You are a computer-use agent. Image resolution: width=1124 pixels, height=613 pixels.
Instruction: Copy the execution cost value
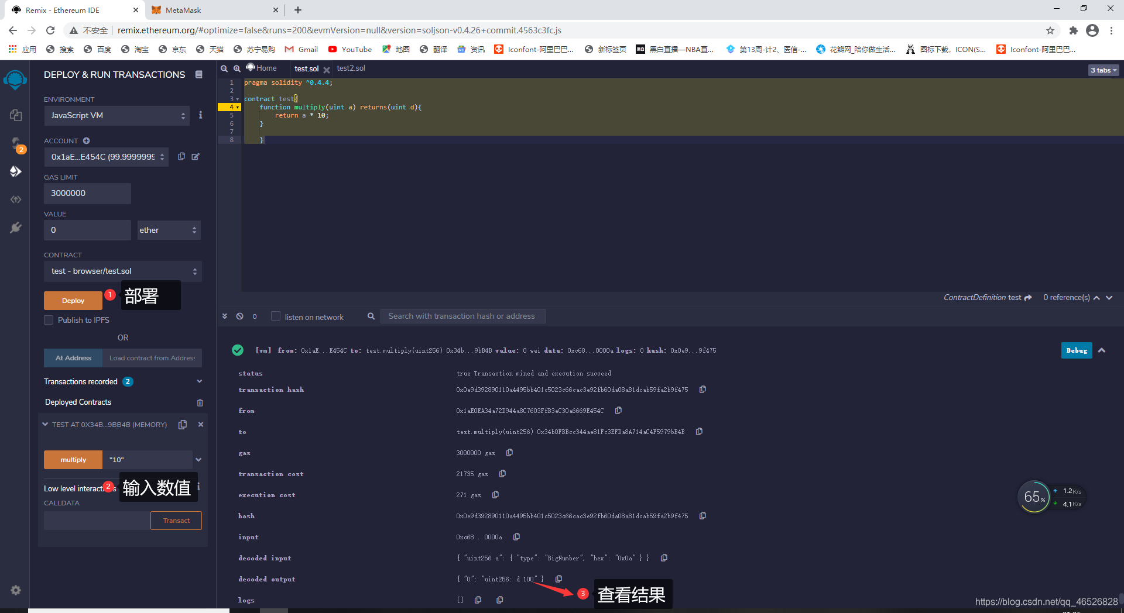(x=495, y=495)
